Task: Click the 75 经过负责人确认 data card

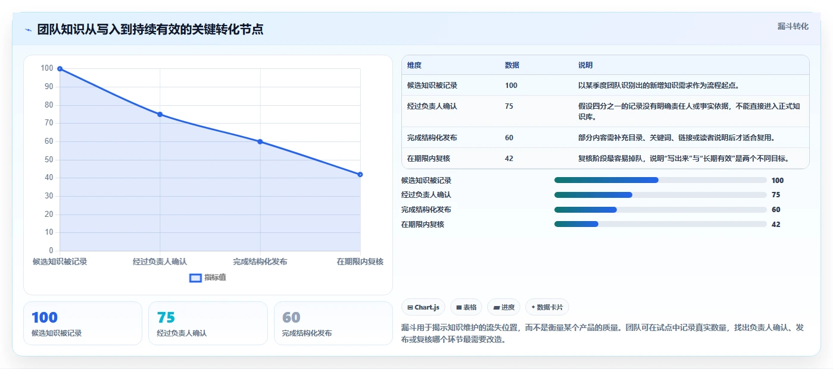Action: 208,323
